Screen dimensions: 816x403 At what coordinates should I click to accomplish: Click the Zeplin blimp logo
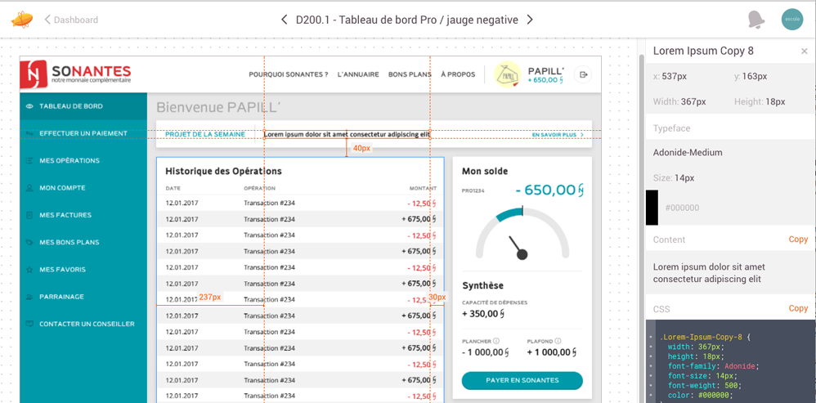pos(22,20)
